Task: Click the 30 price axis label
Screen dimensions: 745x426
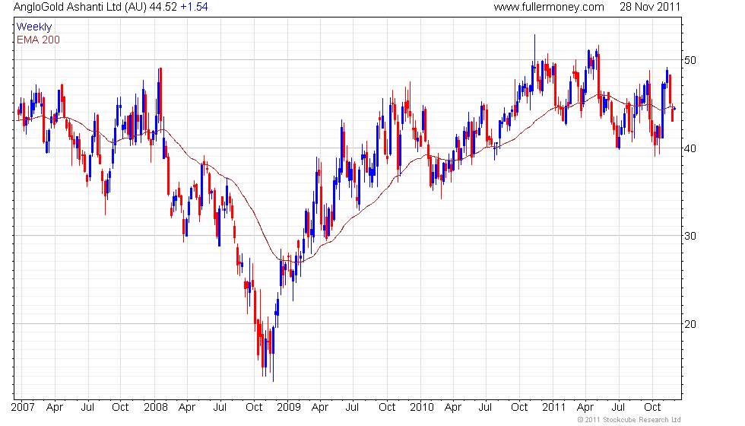Action: pyautogui.click(x=690, y=236)
